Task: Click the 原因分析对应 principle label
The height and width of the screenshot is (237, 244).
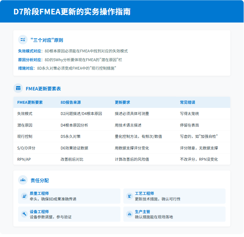Action: click(x=30, y=60)
